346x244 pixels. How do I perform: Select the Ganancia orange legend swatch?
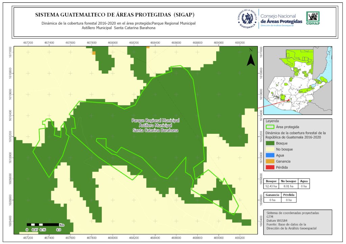click(270, 161)
